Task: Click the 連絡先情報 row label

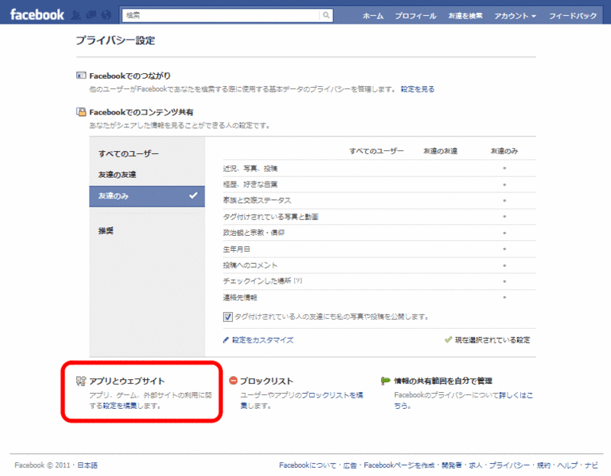Action: click(240, 297)
